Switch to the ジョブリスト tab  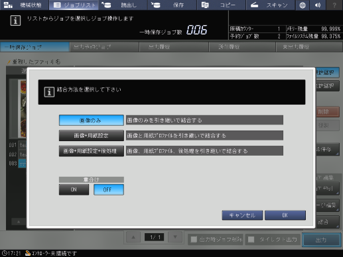tap(74, 5)
